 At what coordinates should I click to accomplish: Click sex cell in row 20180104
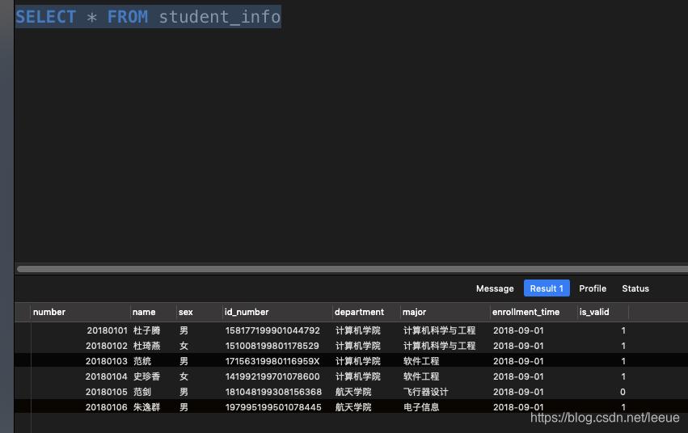tap(184, 376)
